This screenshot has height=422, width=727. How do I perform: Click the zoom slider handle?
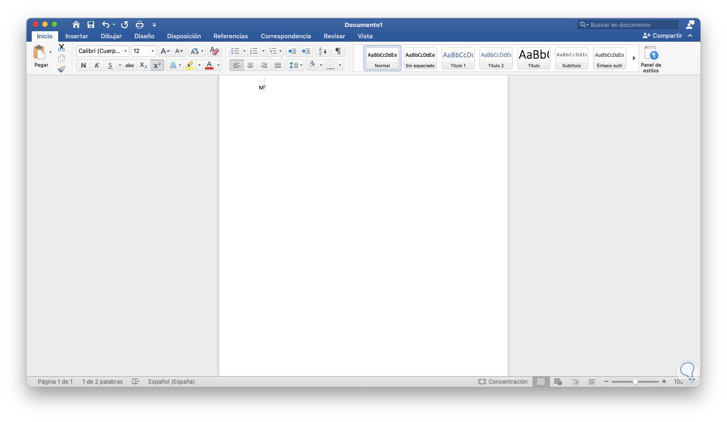click(x=635, y=381)
